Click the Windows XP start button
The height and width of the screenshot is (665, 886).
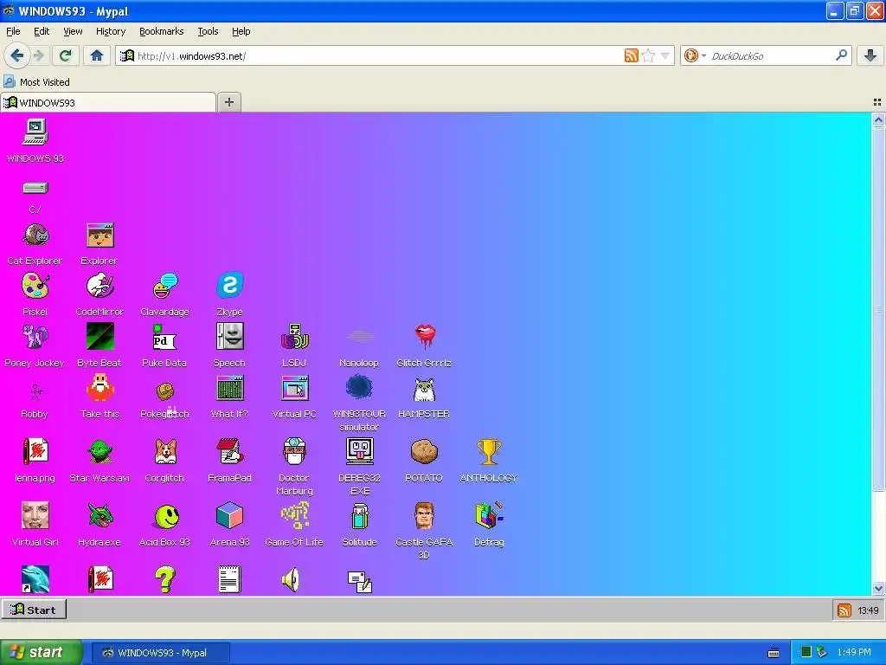click(41, 652)
